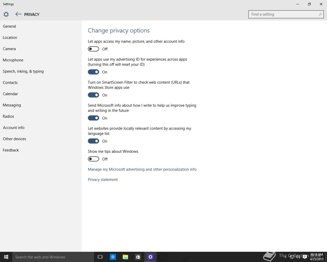Viewport: 327px width, 262px height.
Task: Click the Show desktop strip at taskbar end
Action: pyautogui.click(x=326, y=257)
